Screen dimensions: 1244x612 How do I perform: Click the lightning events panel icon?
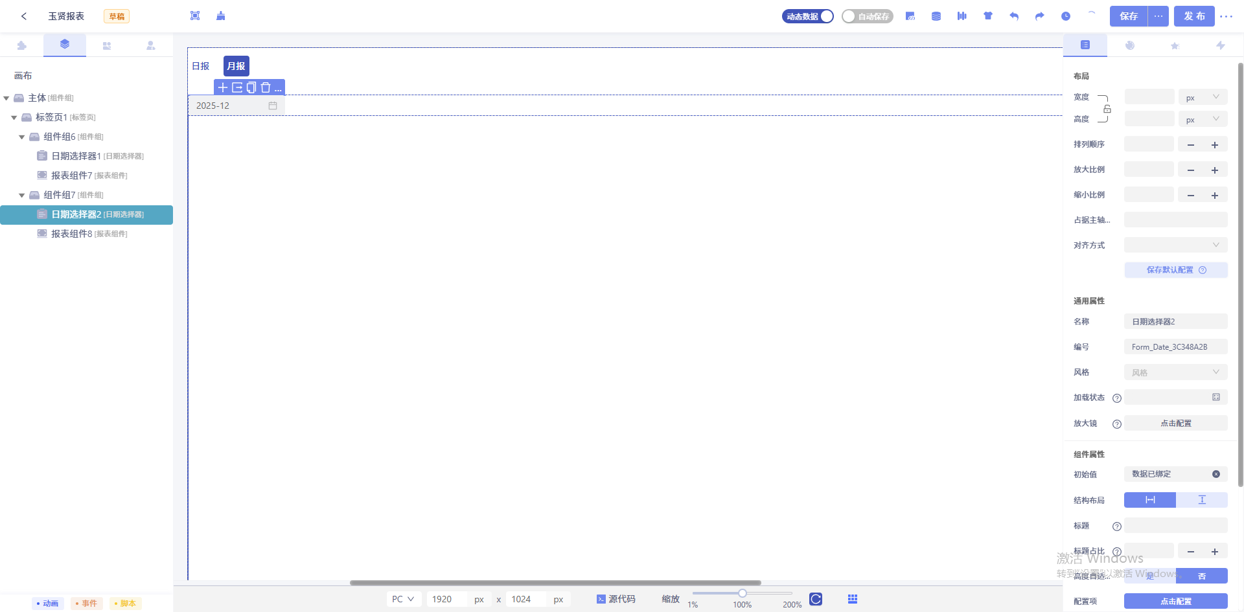(1221, 45)
